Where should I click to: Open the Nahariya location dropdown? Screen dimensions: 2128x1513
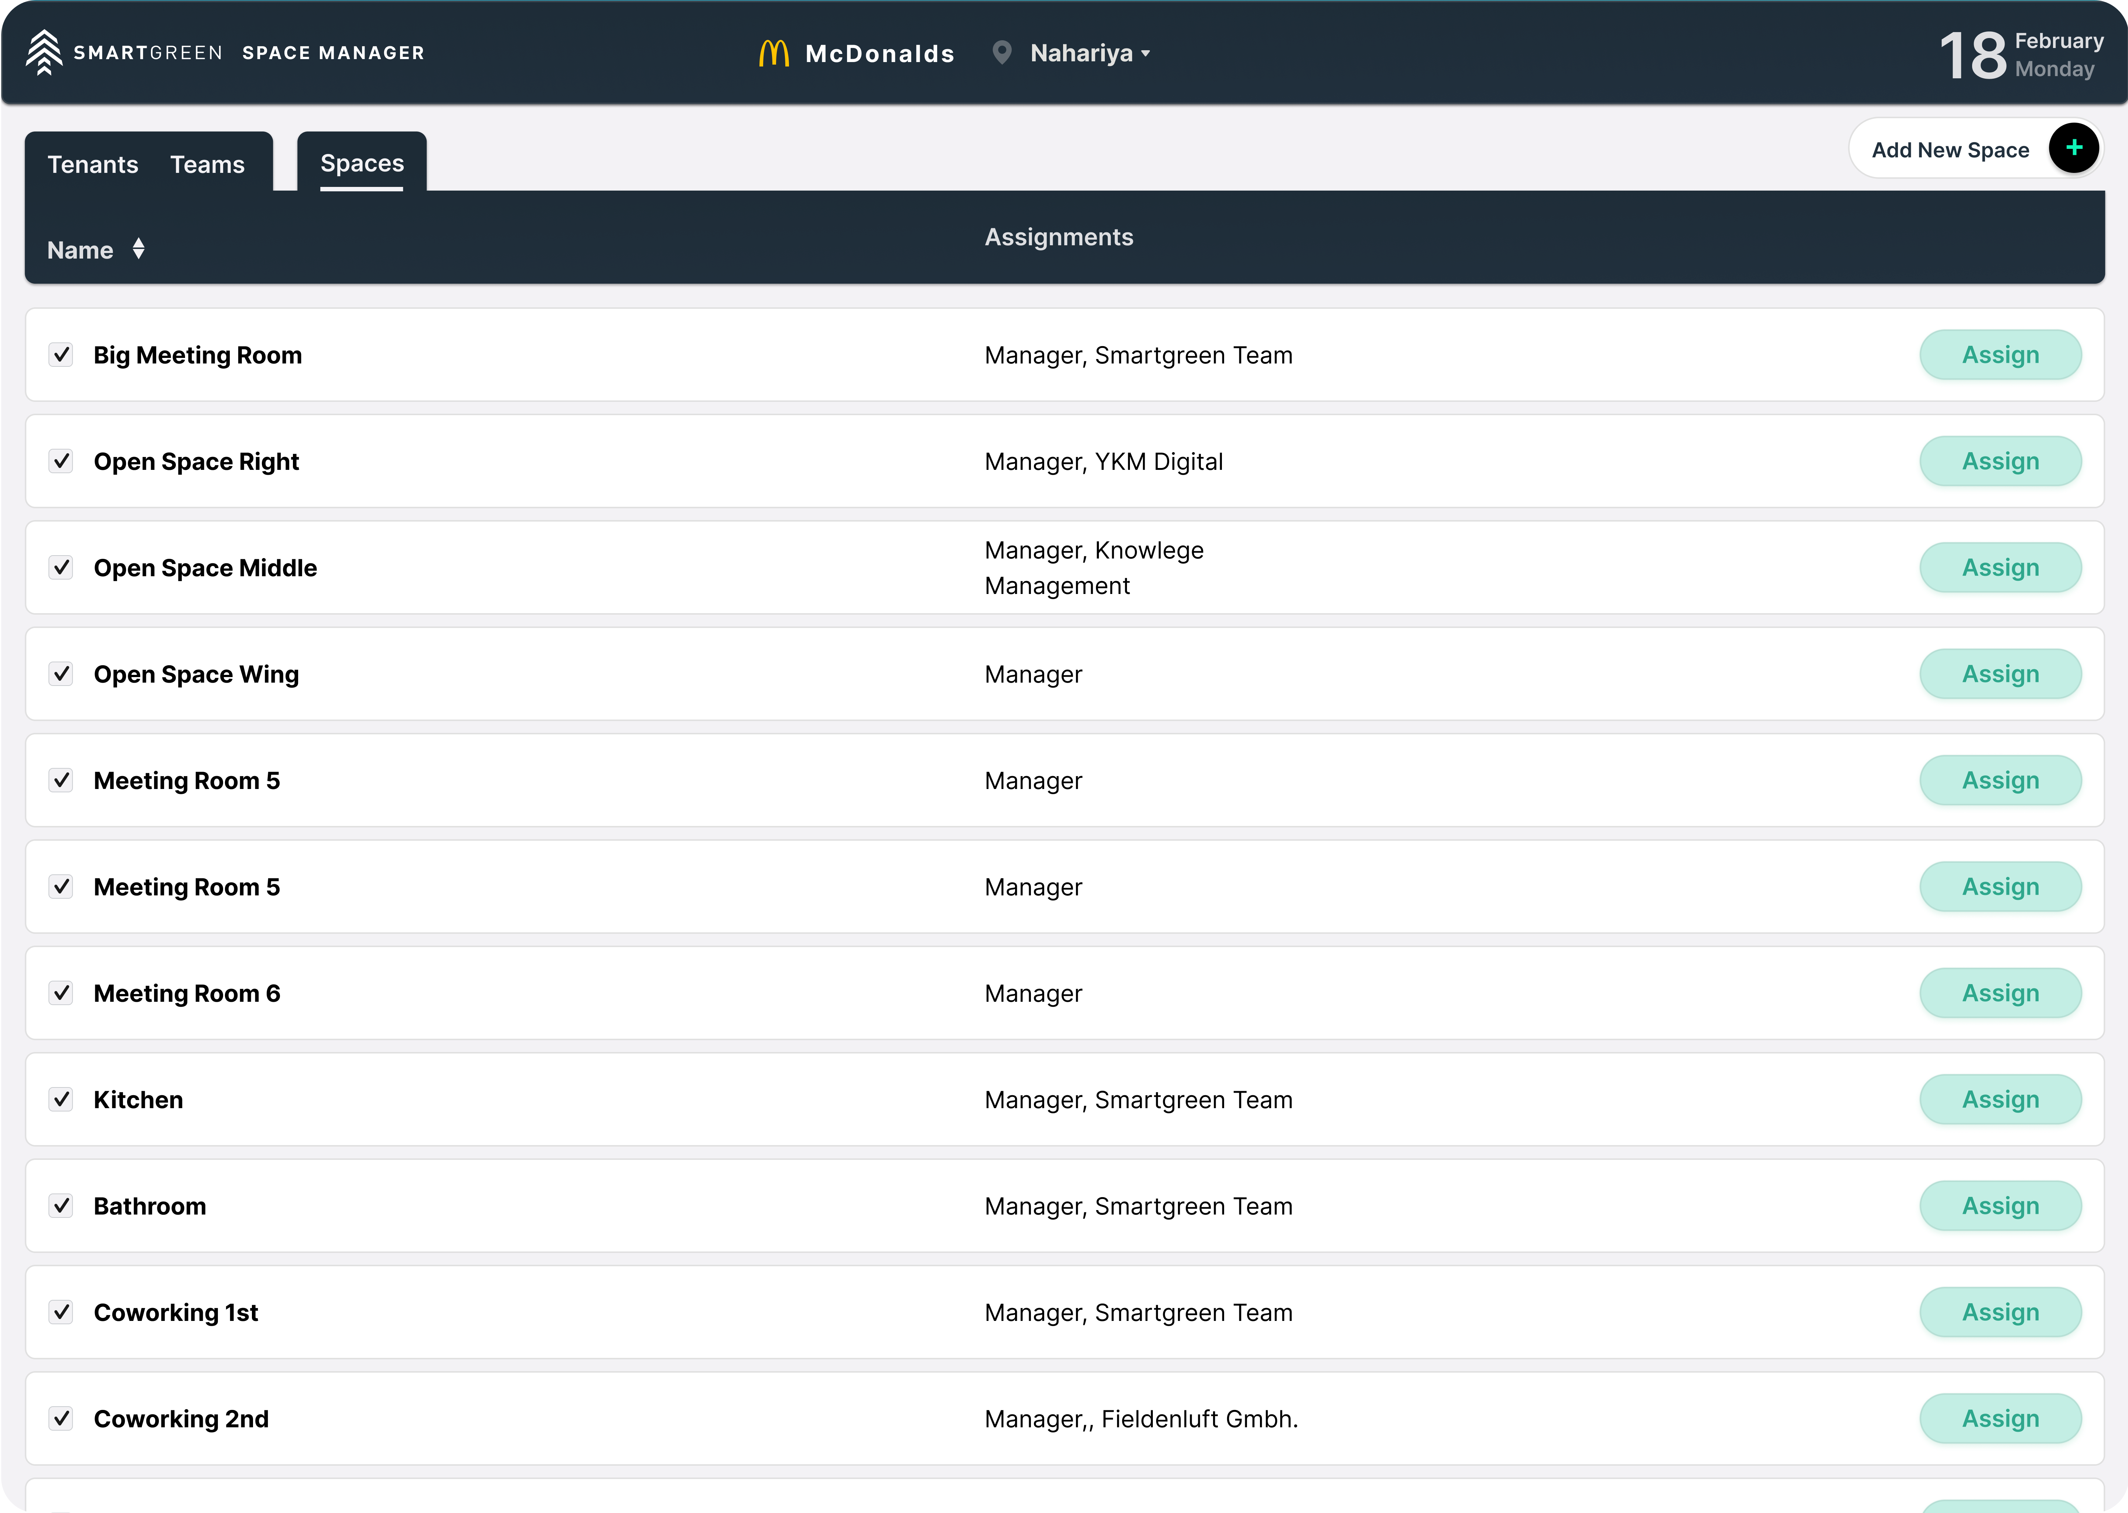(1090, 53)
